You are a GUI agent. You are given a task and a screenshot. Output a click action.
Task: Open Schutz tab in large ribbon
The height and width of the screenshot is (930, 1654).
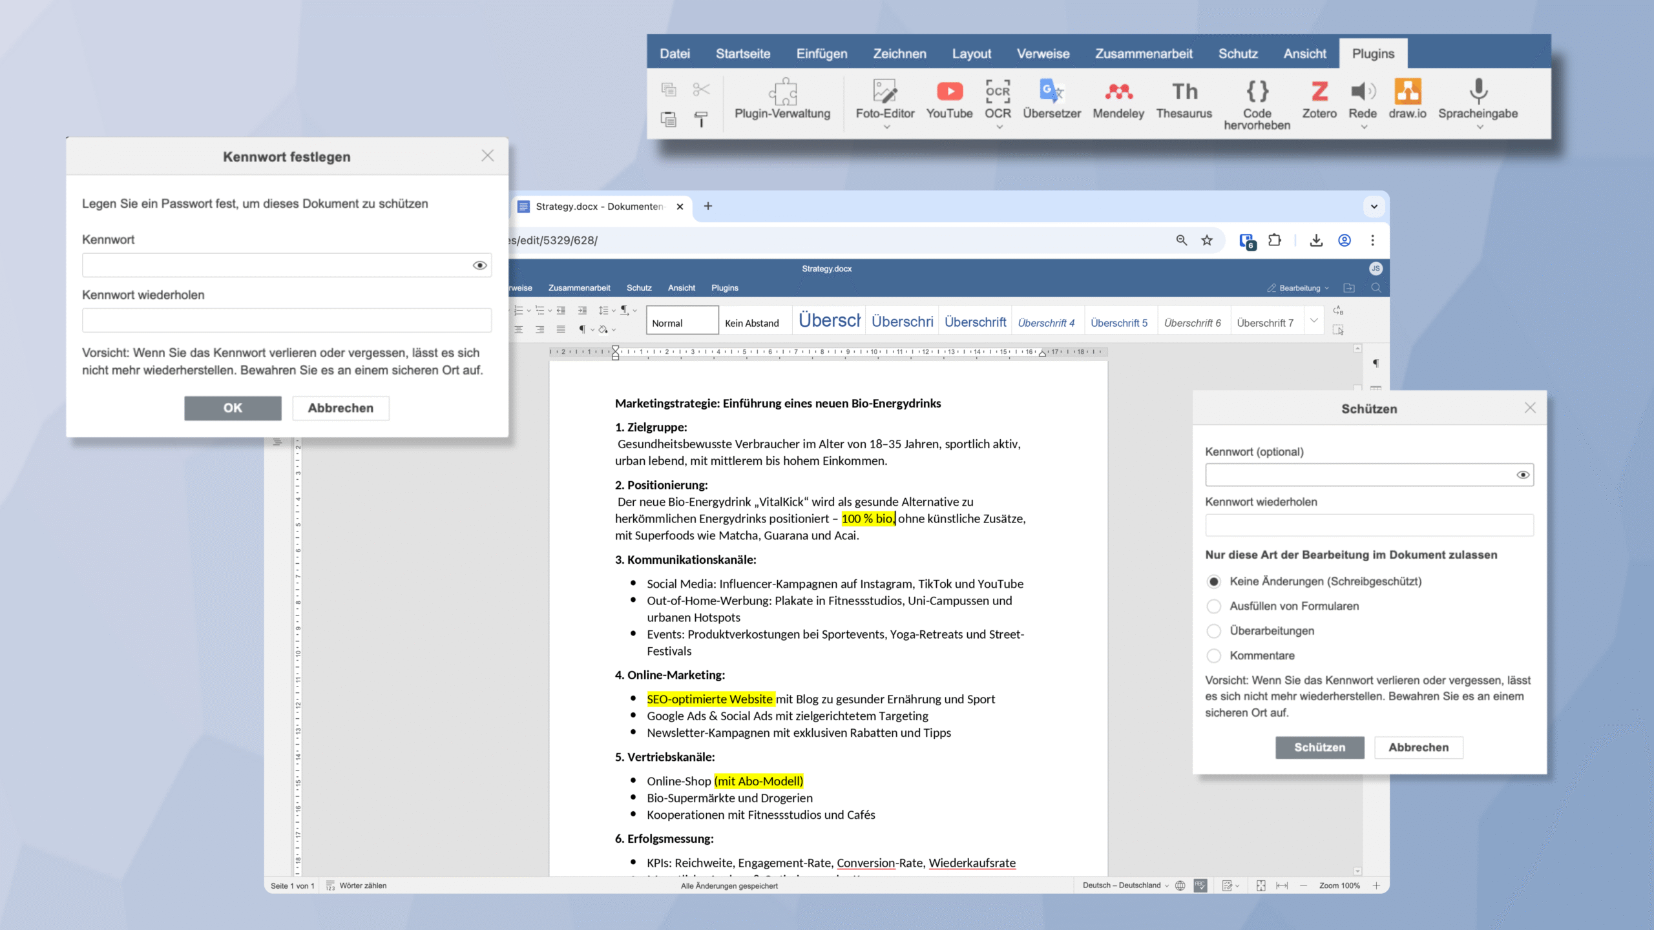pyautogui.click(x=1237, y=54)
